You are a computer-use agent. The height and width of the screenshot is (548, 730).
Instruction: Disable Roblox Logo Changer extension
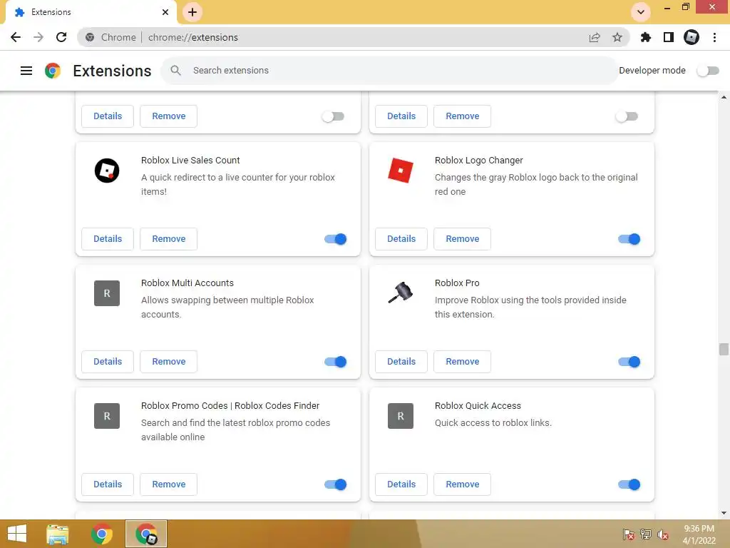click(629, 239)
